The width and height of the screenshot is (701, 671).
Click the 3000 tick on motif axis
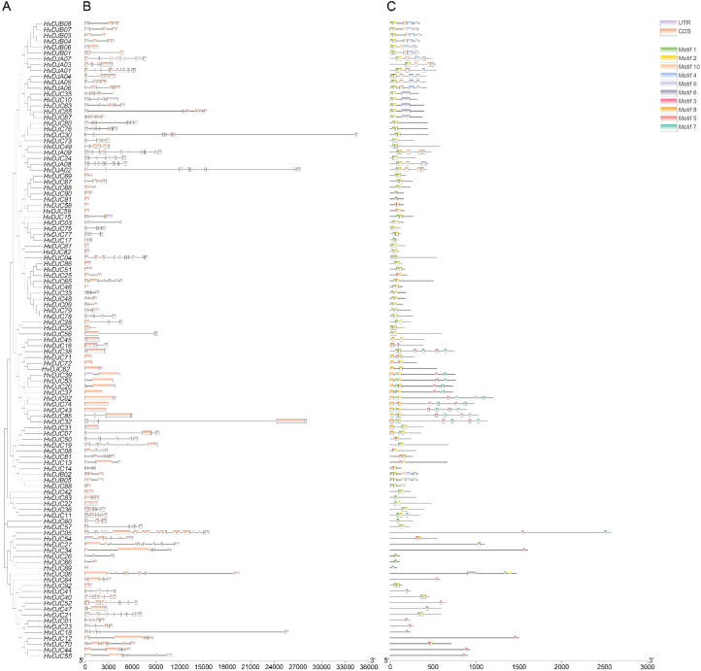(x=647, y=667)
